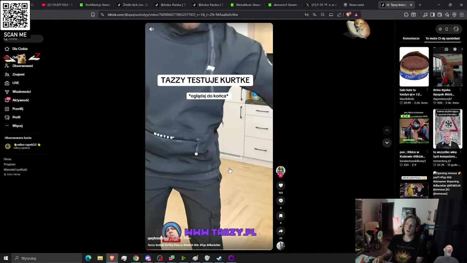Open the Windows Start menu

(x=5, y=258)
